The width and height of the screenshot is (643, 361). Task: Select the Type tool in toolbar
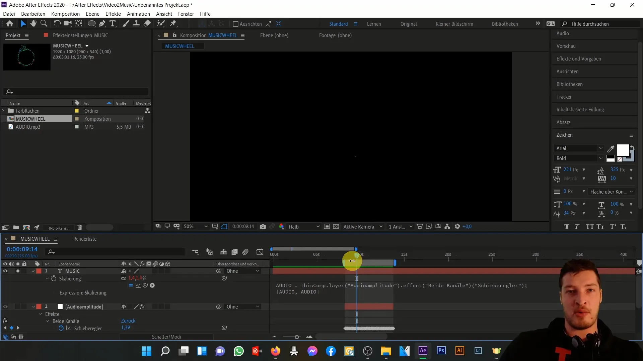coord(113,23)
